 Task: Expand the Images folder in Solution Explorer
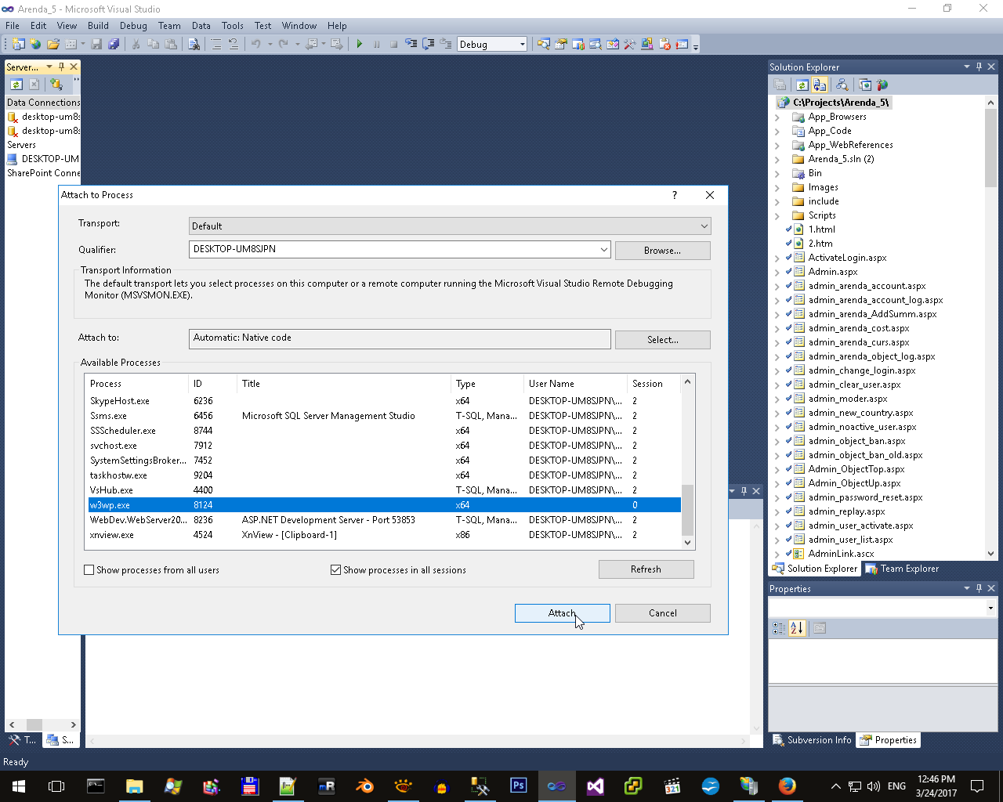pos(777,188)
